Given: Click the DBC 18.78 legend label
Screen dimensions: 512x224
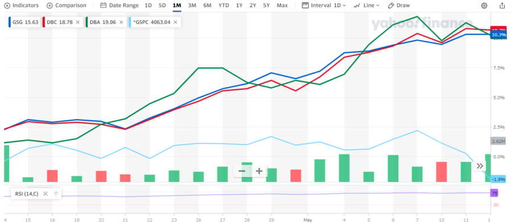Looking at the screenshot, I should 60,22.
